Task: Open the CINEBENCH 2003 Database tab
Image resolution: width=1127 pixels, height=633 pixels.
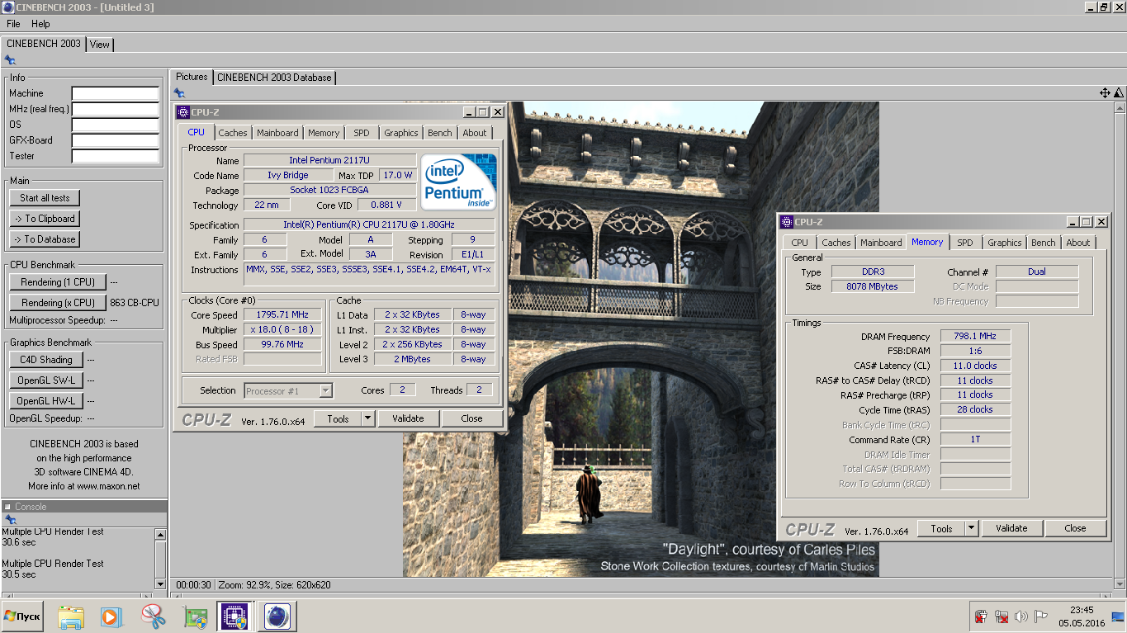Action: (274, 78)
